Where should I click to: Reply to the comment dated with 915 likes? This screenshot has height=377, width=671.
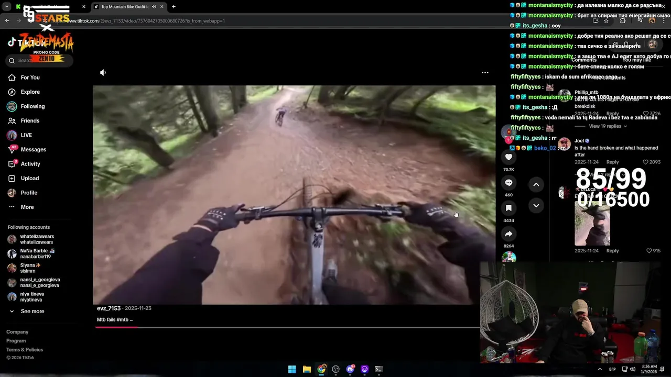coord(612,251)
